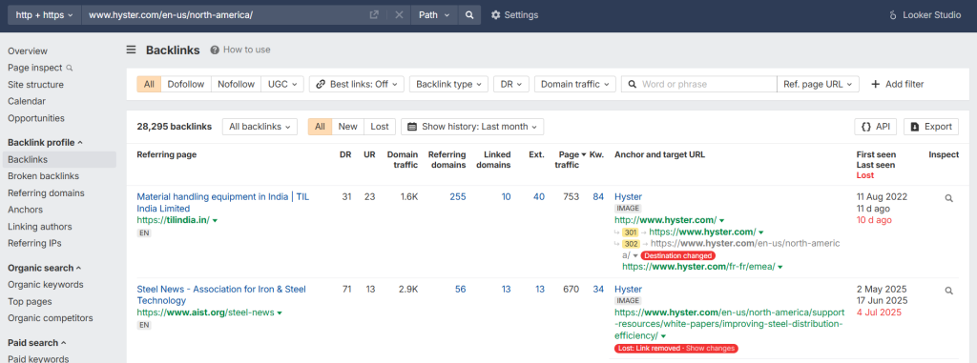Open URL in new tab icon
Image resolution: width=977 pixels, height=363 pixels.
tap(374, 15)
